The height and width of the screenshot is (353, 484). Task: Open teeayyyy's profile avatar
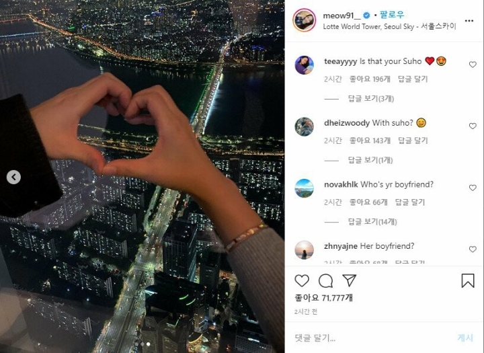pos(304,65)
